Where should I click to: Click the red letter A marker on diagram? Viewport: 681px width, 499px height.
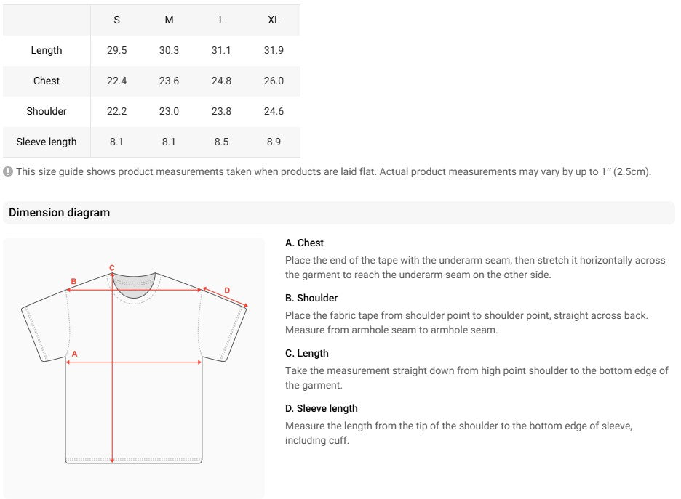coord(75,354)
